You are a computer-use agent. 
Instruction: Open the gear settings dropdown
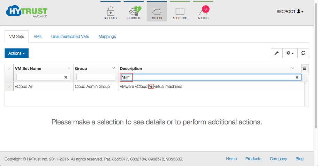pos(290,53)
